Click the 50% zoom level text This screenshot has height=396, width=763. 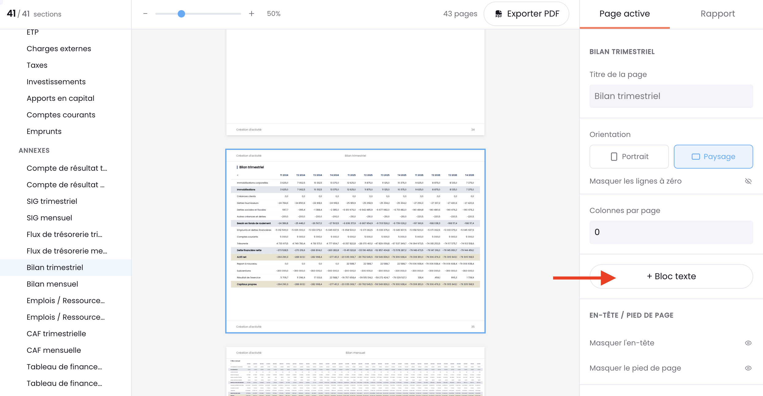(274, 14)
